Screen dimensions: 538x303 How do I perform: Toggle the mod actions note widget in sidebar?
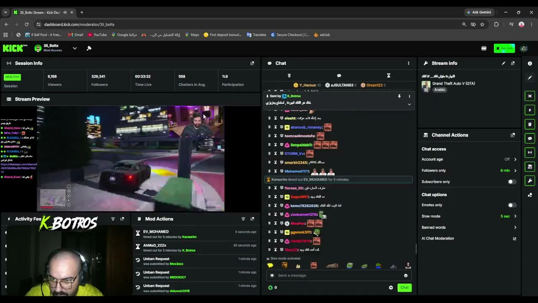(530, 124)
